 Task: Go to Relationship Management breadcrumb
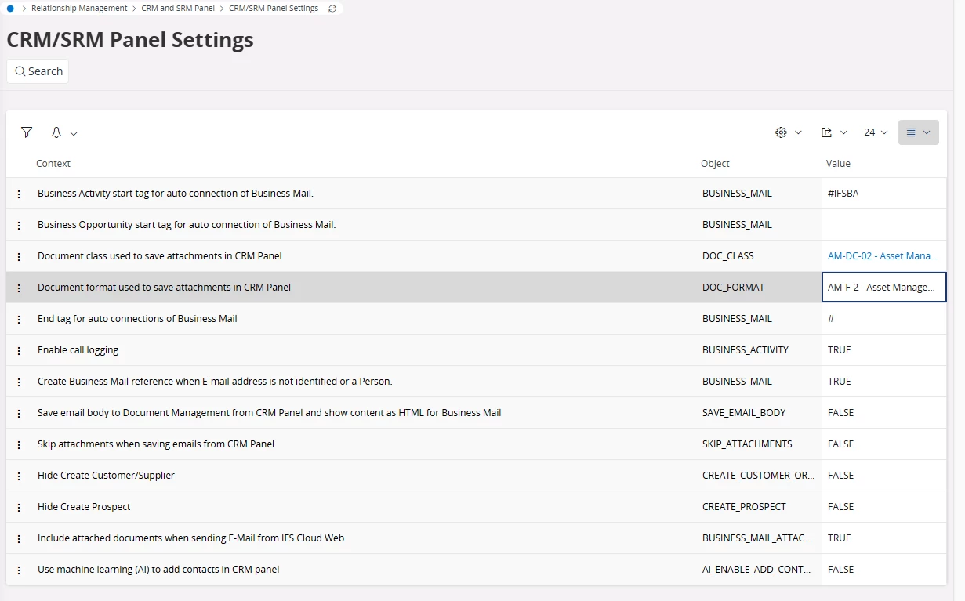click(x=79, y=9)
